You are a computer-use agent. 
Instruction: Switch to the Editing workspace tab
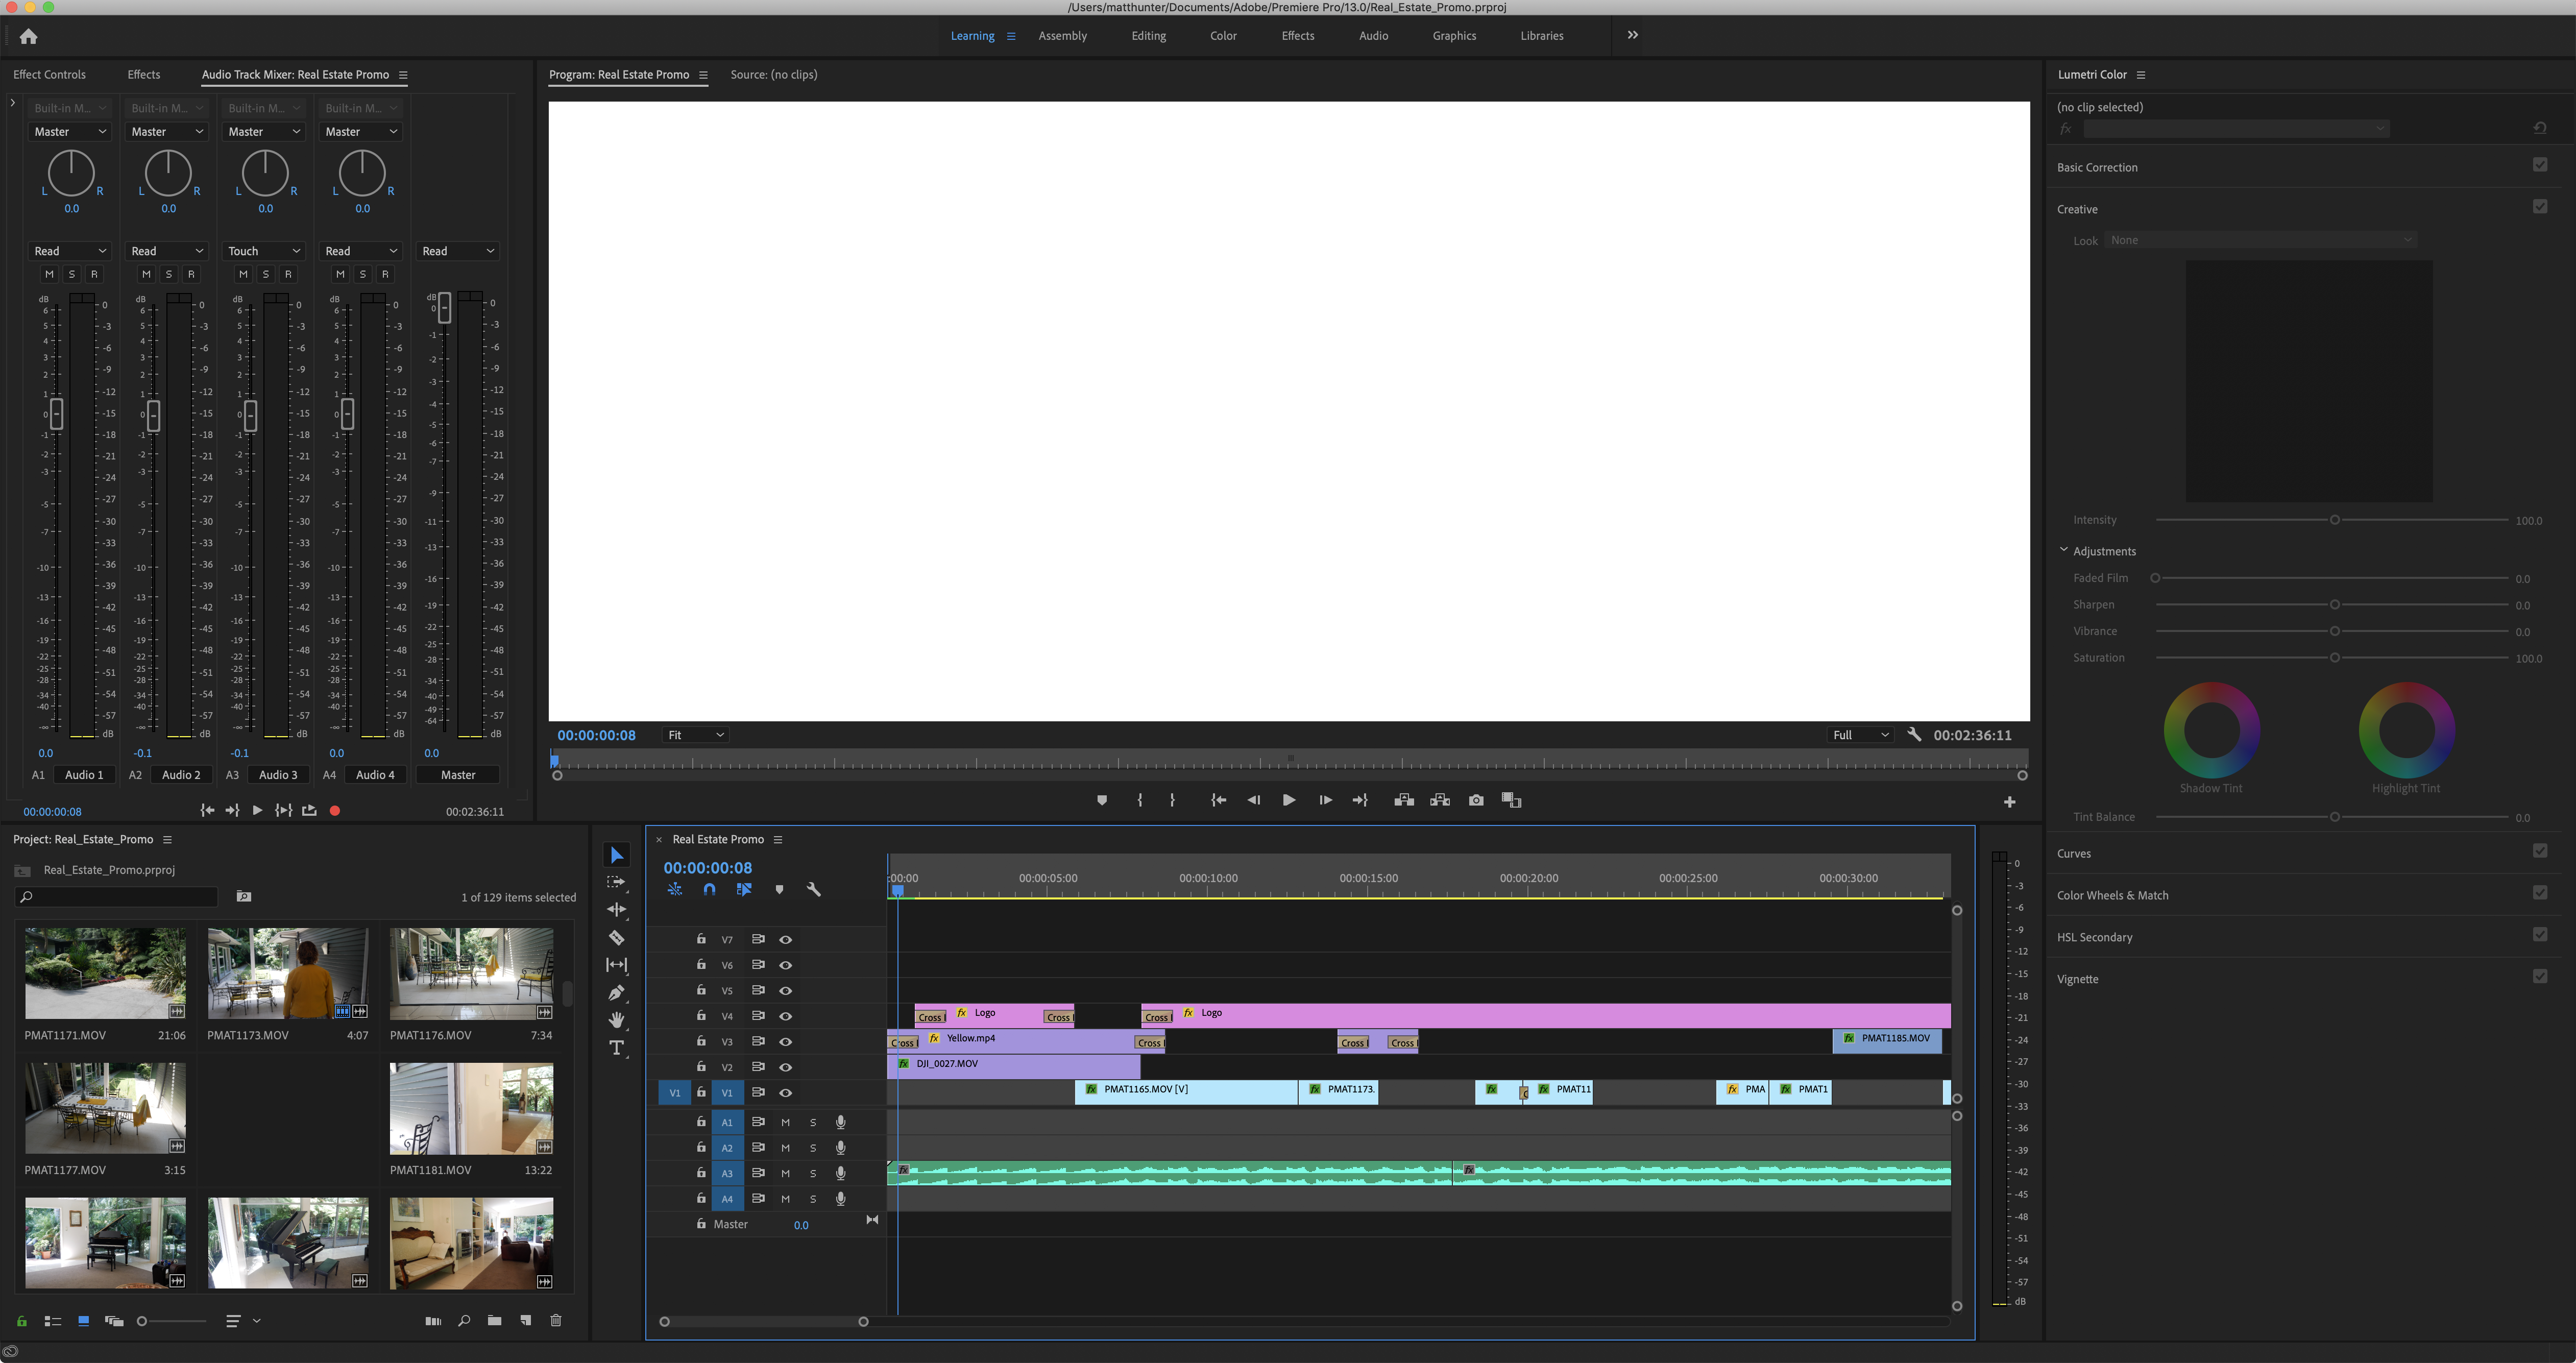coord(1148,36)
